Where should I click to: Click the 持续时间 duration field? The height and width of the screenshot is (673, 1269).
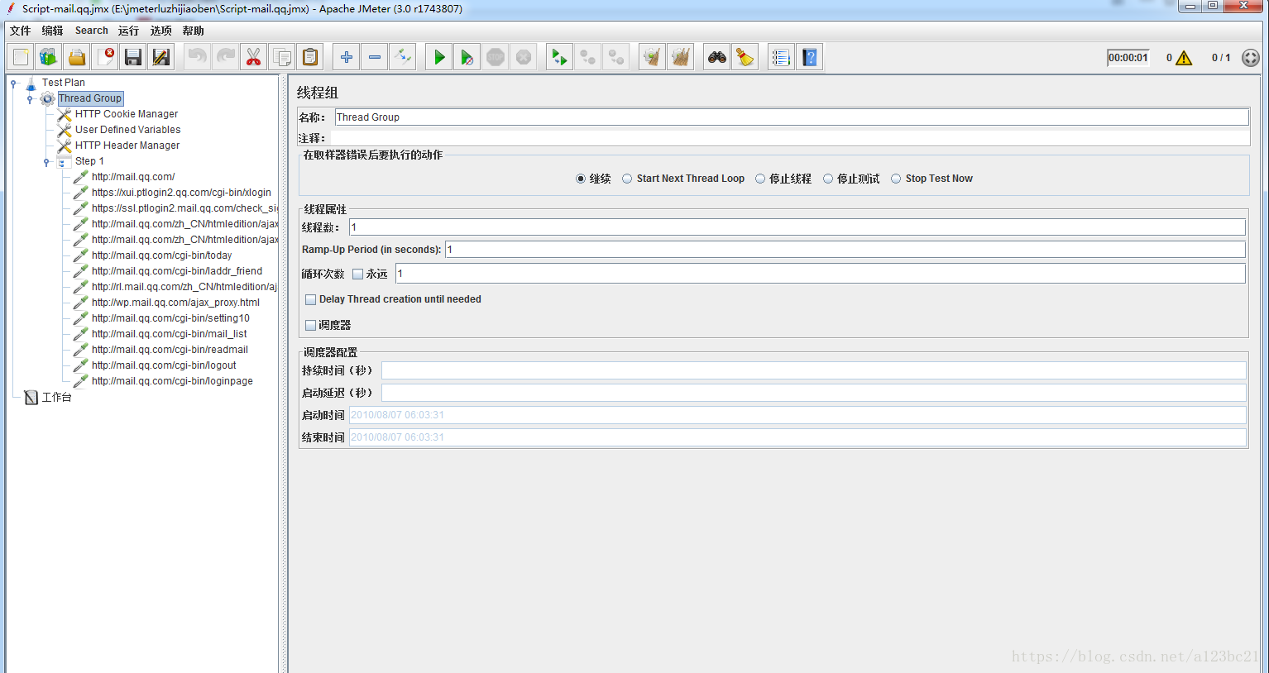pyautogui.click(x=814, y=370)
